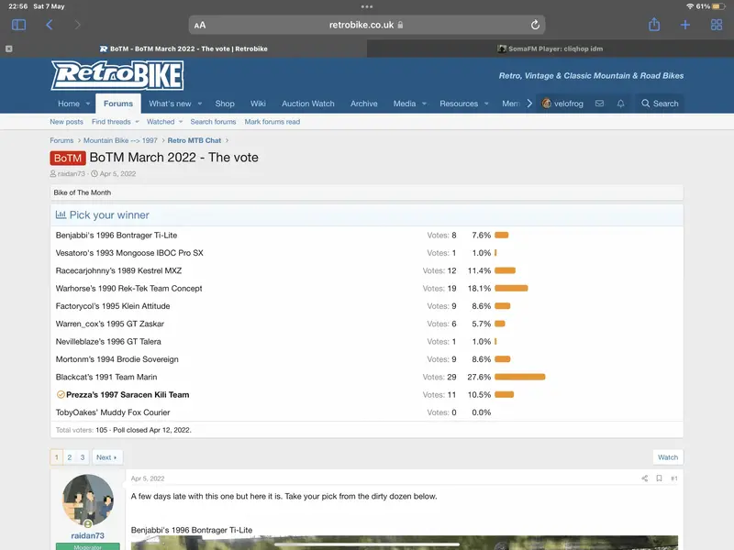Click the Forums breadcrumb link

click(x=61, y=140)
